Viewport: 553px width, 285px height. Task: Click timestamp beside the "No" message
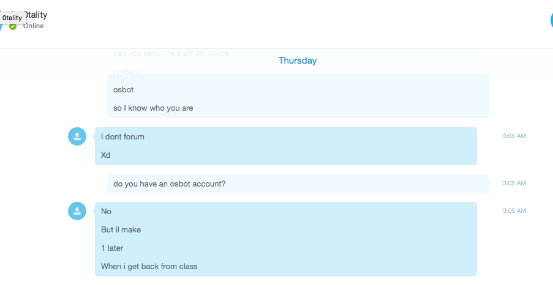(x=514, y=210)
